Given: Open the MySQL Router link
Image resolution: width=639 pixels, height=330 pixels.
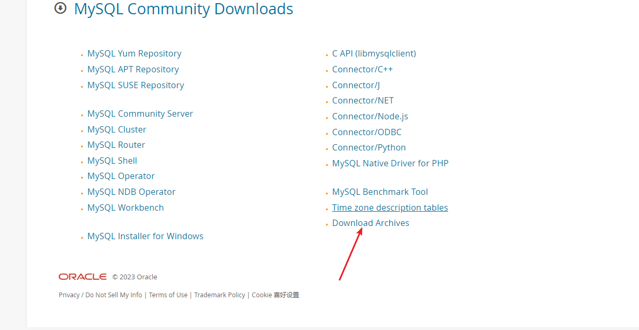Looking at the screenshot, I should [x=116, y=145].
